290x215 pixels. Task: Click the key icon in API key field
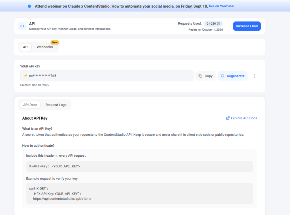[25, 76]
